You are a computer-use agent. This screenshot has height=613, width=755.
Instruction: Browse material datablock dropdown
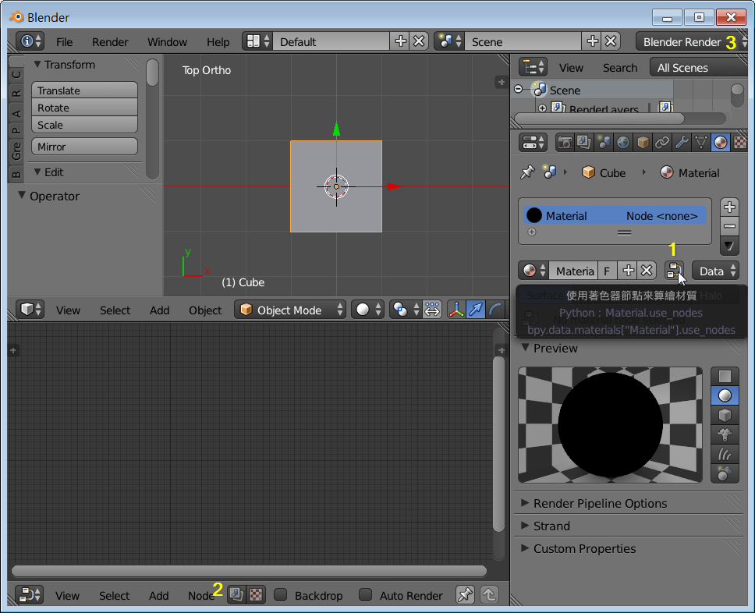534,271
